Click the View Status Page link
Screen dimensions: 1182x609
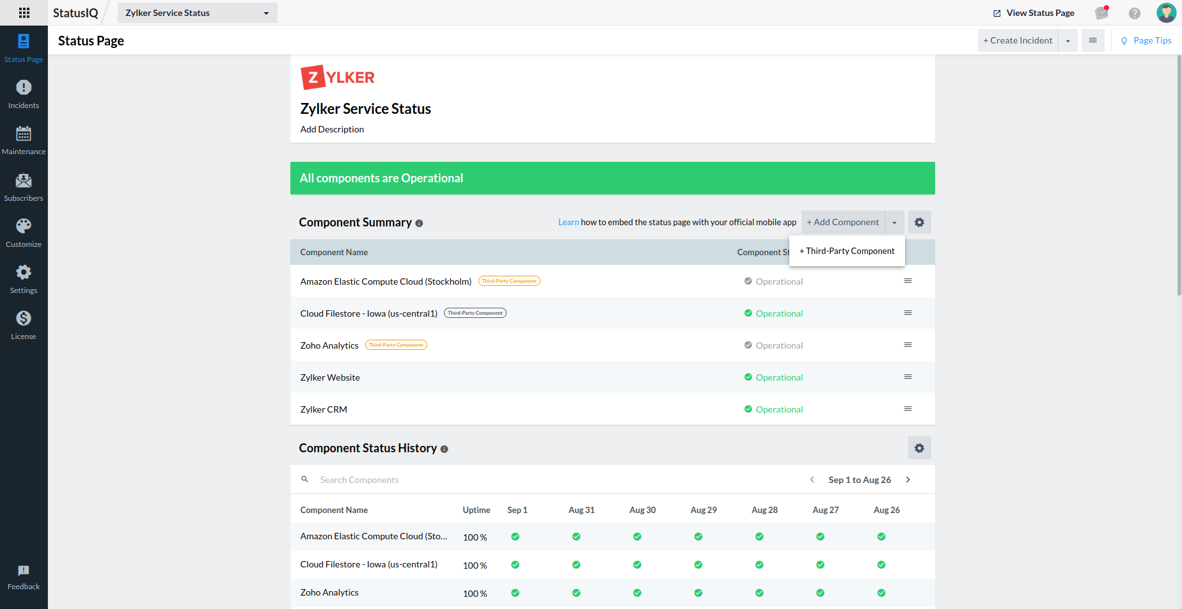pyautogui.click(x=1033, y=13)
